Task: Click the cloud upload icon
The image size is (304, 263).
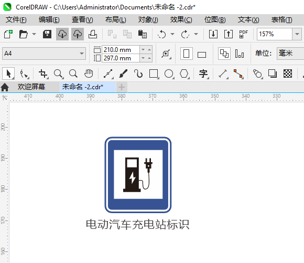Action: (78, 34)
